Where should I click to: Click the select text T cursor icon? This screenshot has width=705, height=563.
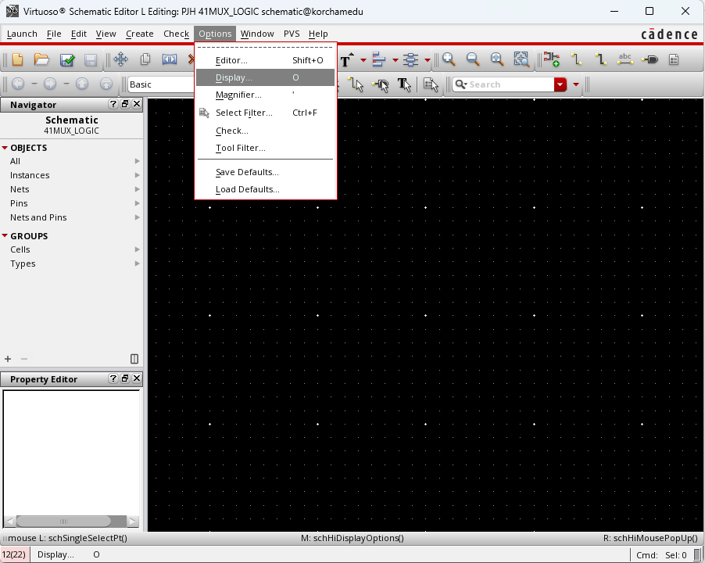coord(404,84)
